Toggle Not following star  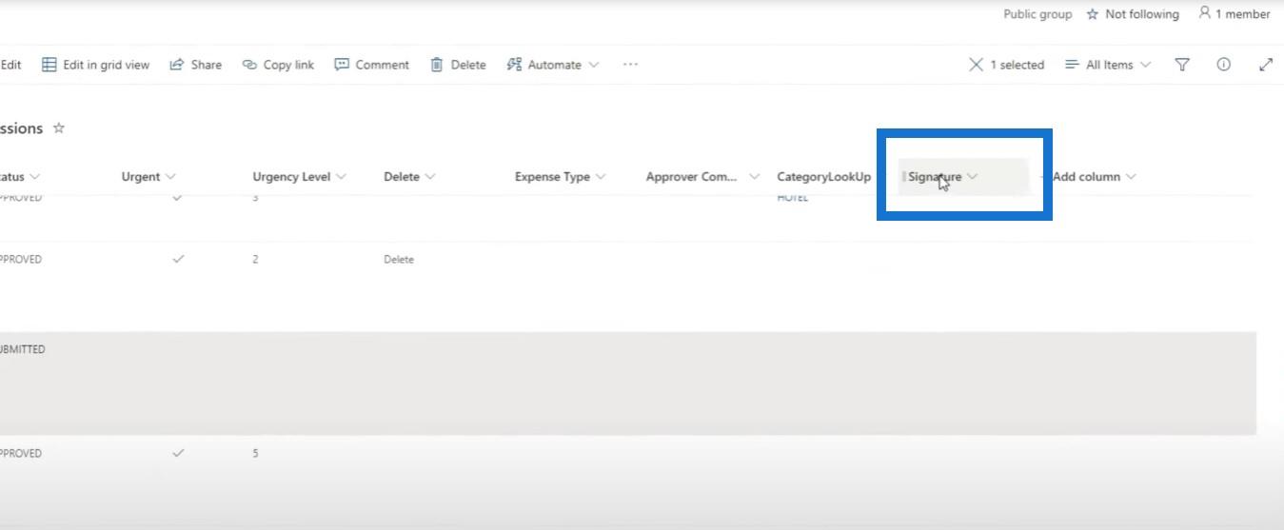(x=1093, y=14)
